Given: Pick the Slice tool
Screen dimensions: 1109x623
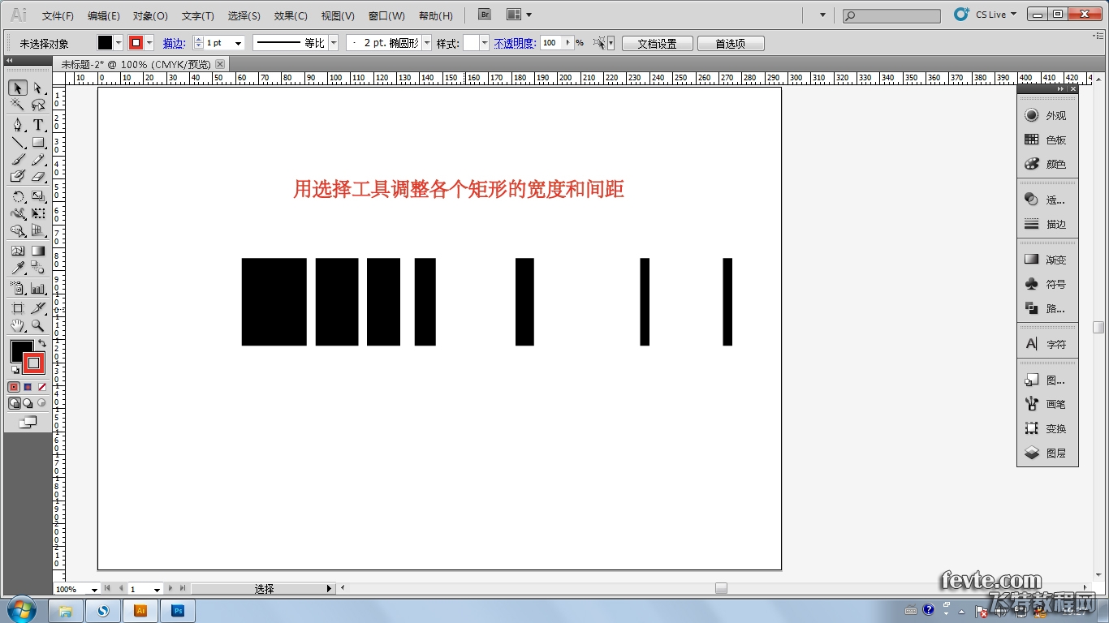Looking at the screenshot, I should pos(37,308).
